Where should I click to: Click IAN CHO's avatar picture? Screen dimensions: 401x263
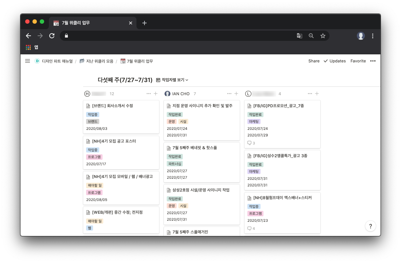pyautogui.click(x=167, y=94)
